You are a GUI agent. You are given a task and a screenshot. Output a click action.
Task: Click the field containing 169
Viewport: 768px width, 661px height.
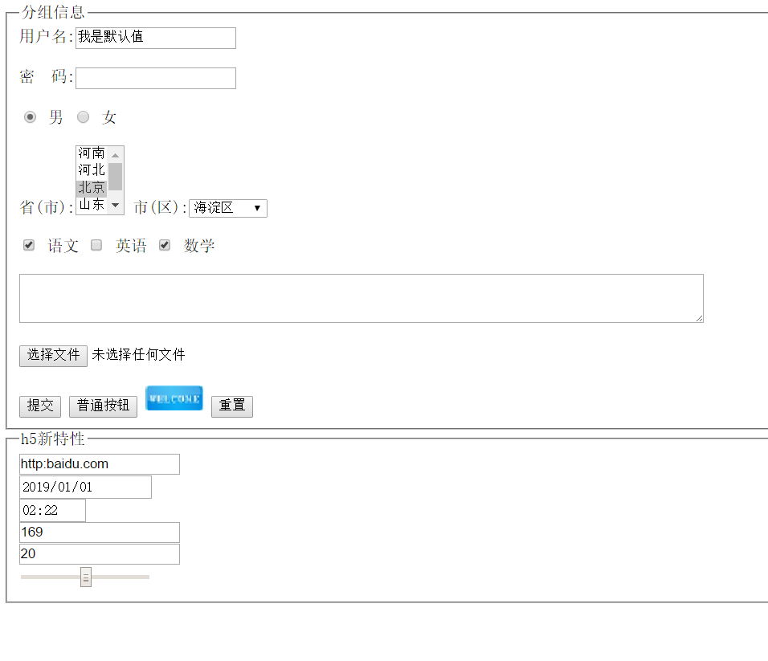coord(100,532)
